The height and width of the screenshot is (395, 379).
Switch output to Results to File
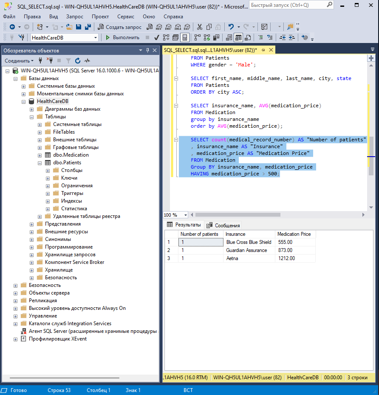[x=248, y=37]
